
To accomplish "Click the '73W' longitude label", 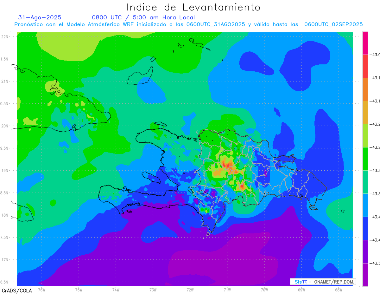I will tap(153, 290).
